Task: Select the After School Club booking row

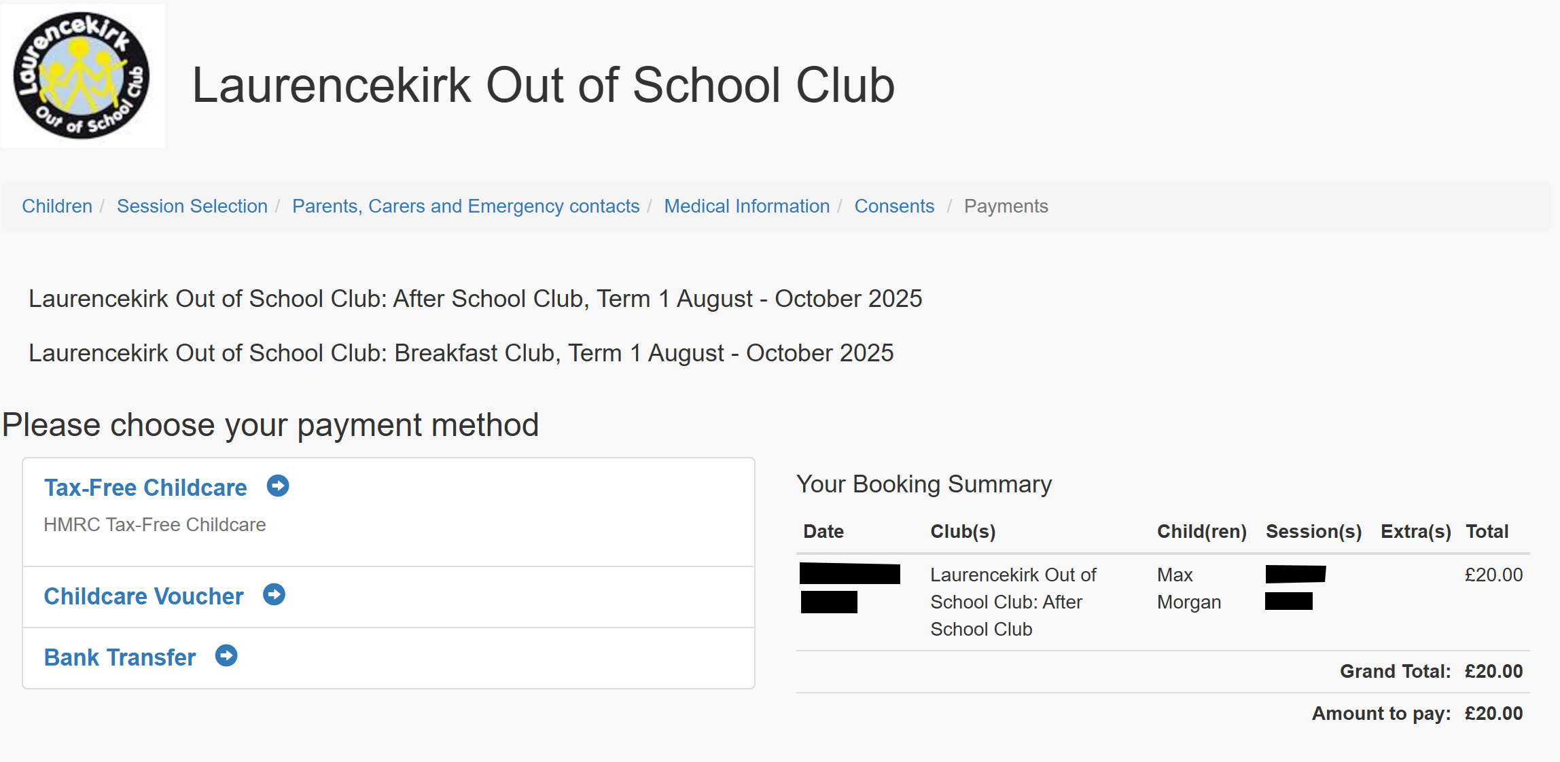Action: point(1163,602)
